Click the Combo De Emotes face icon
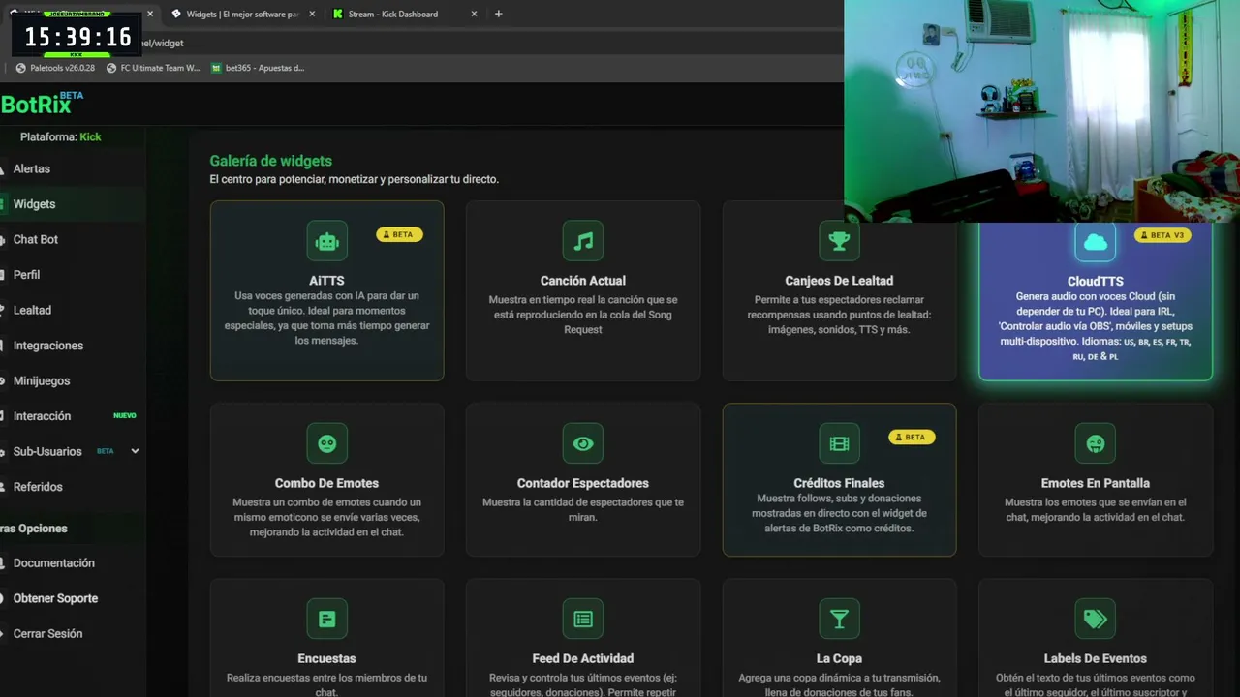This screenshot has width=1240, height=697. pos(327,443)
